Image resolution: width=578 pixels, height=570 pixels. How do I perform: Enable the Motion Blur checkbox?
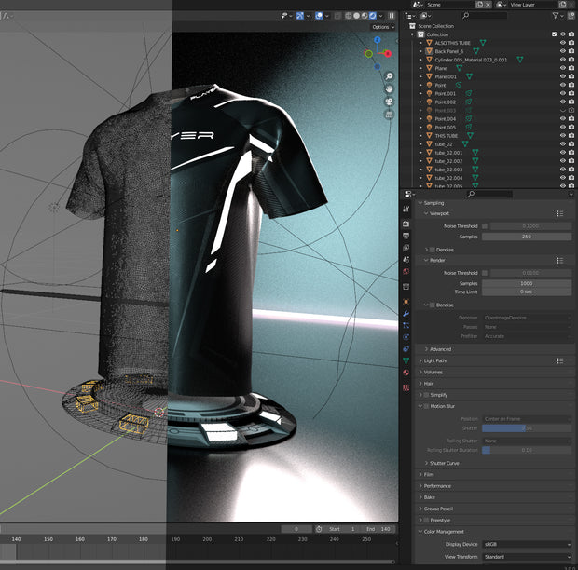(427, 406)
